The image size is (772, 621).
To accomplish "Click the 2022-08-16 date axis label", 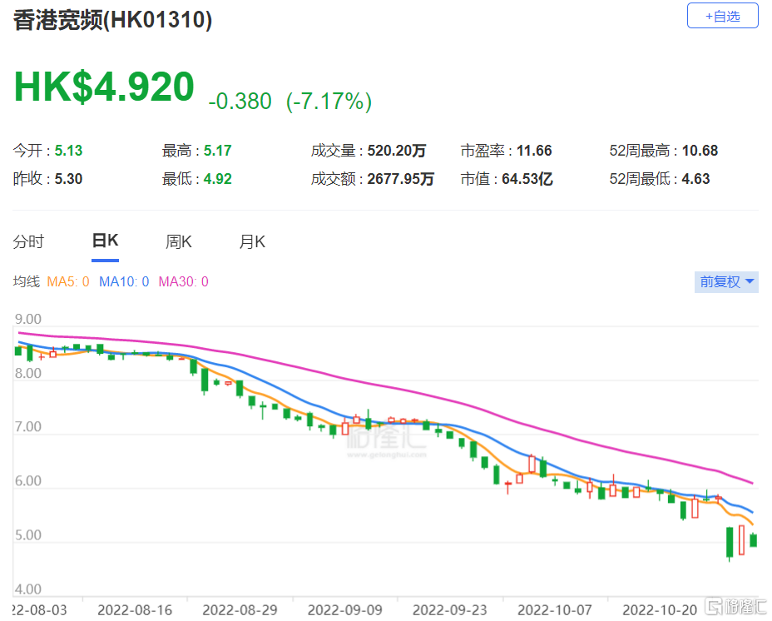I will pos(135,610).
